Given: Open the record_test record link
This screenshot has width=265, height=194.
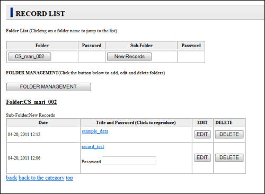Looking at the screenshot, I should 93,147.
